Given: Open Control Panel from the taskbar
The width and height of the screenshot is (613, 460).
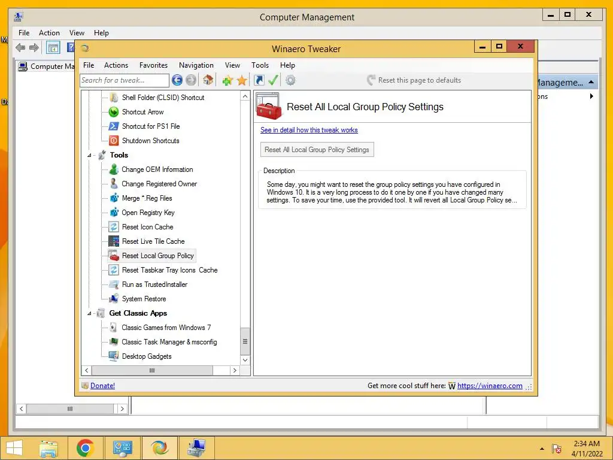Looking at the screenshot, I should coord(122,448).
